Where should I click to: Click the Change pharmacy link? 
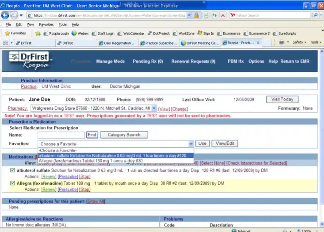pos(179,109)
